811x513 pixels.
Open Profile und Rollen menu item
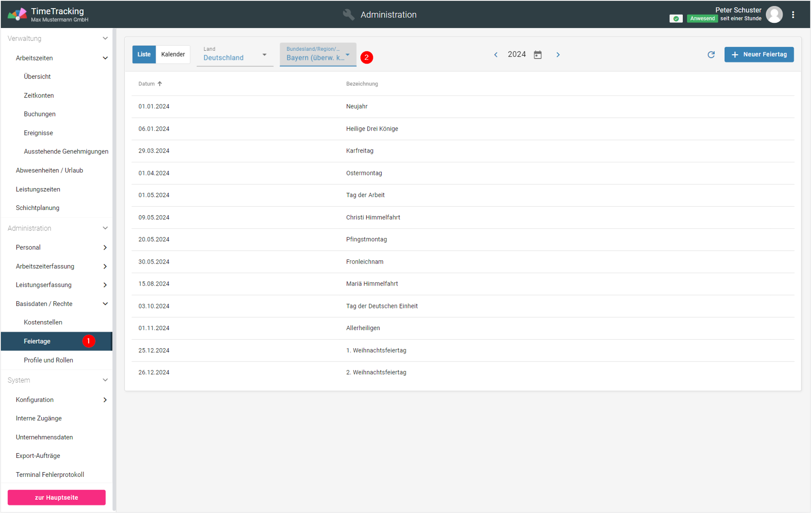48,360
